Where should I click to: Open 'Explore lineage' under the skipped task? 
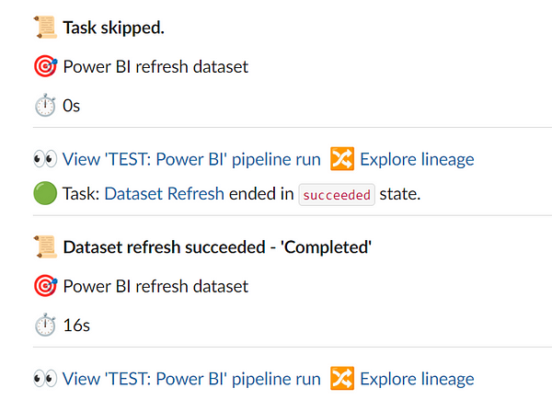click(x=417, y=159)
